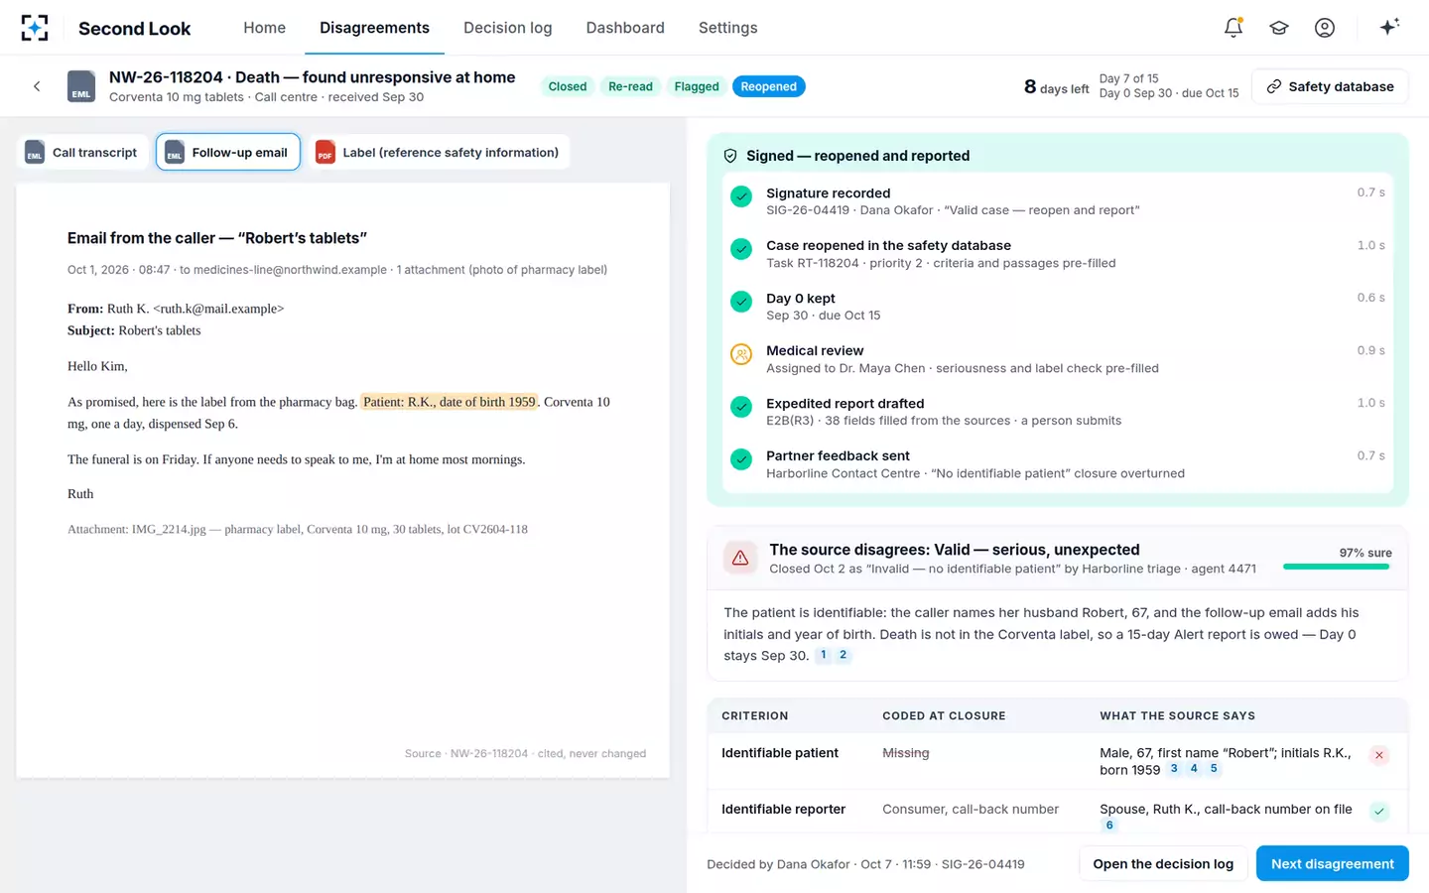Open the Home tab
The image size is (1429, 893).
coord(265,28)
